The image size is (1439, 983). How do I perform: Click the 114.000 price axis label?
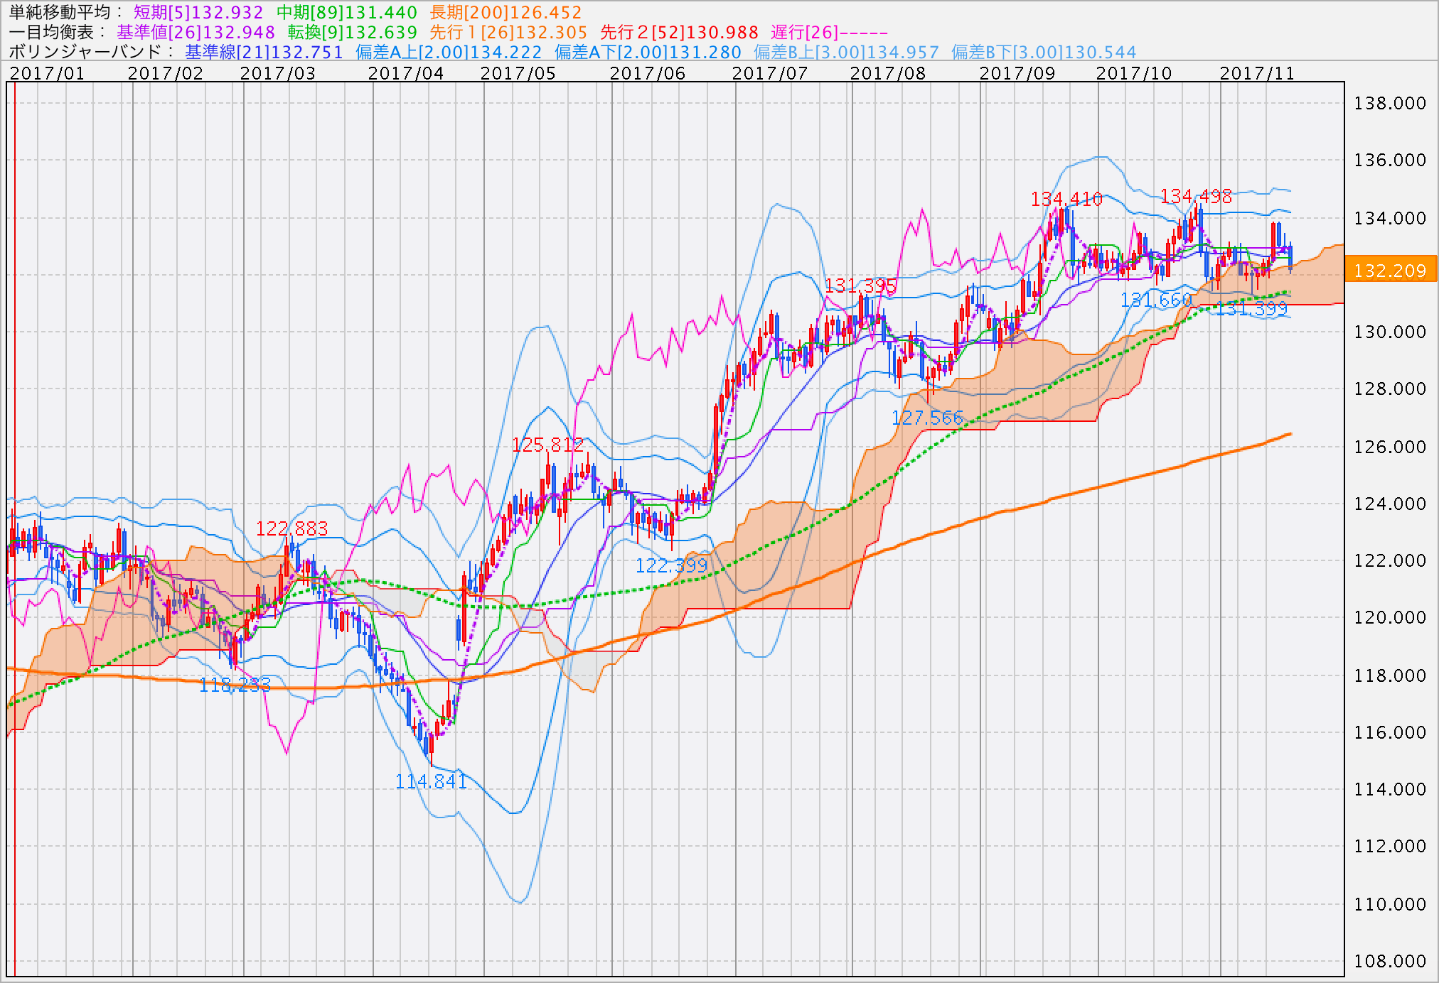point(1390,789)
